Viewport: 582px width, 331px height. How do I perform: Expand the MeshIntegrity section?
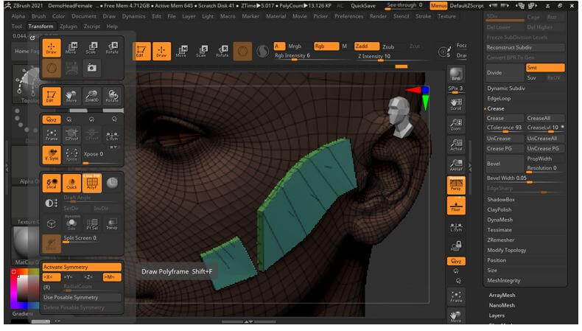coord(504,280)
